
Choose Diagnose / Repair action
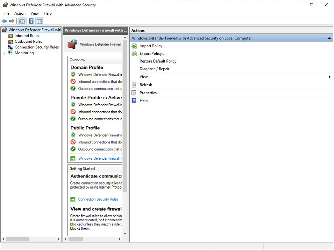[155, 69]
